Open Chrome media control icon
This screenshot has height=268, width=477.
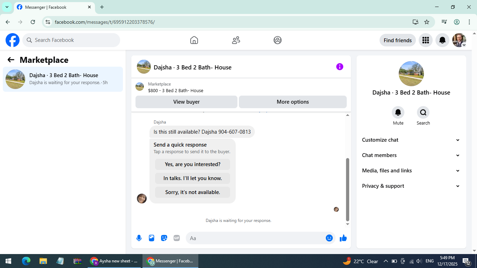click(444, 22)
